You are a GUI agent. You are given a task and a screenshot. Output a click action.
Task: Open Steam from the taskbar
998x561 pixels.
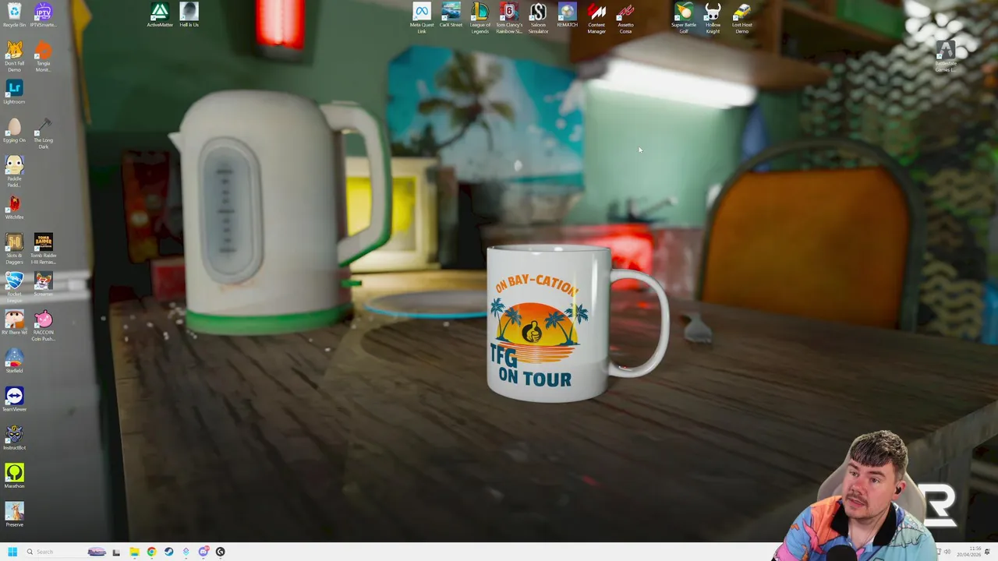pos(168,552)
